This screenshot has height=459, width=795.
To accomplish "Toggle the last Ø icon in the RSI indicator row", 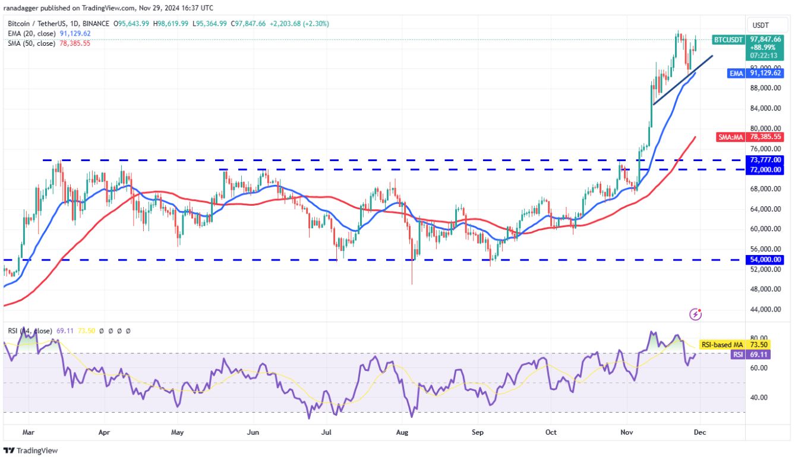I will [x=128, y=331].
